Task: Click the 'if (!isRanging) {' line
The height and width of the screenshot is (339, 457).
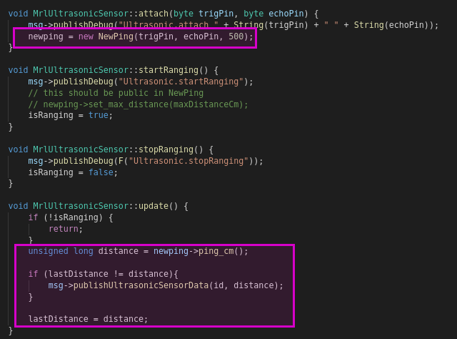Action: [x=71, y=217]
